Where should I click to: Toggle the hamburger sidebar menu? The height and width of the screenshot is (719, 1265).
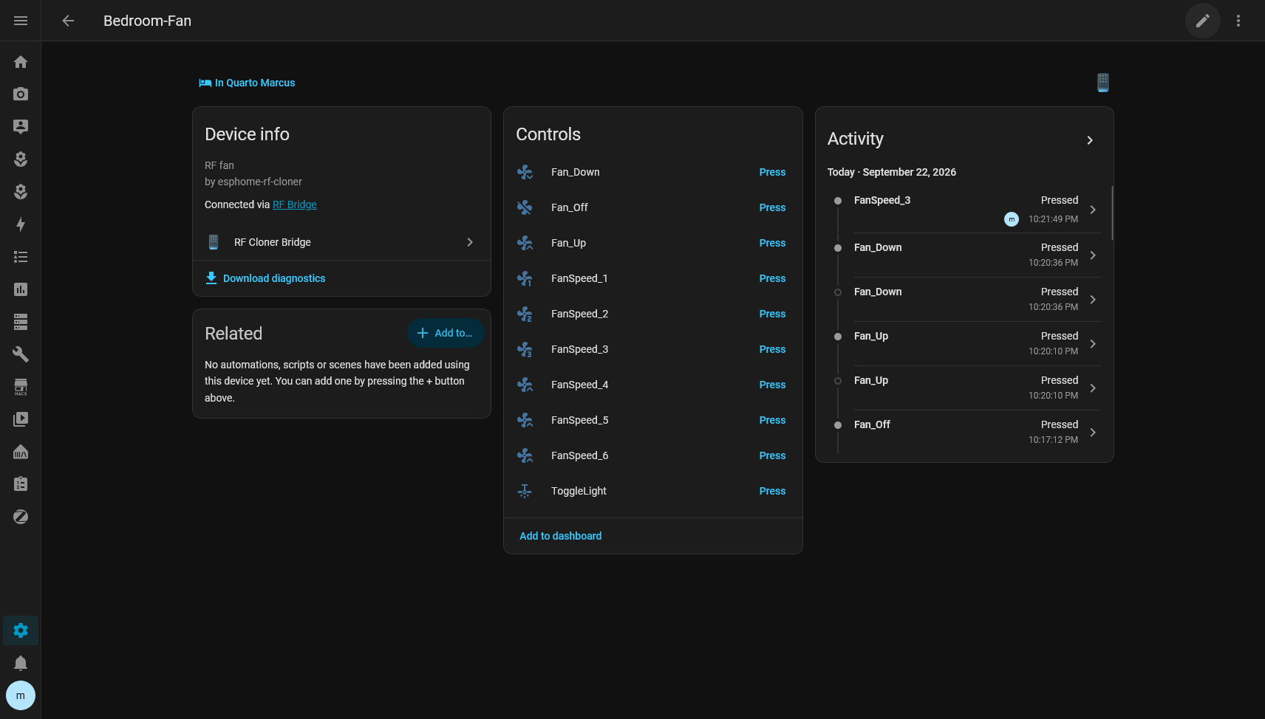point(21,21)
